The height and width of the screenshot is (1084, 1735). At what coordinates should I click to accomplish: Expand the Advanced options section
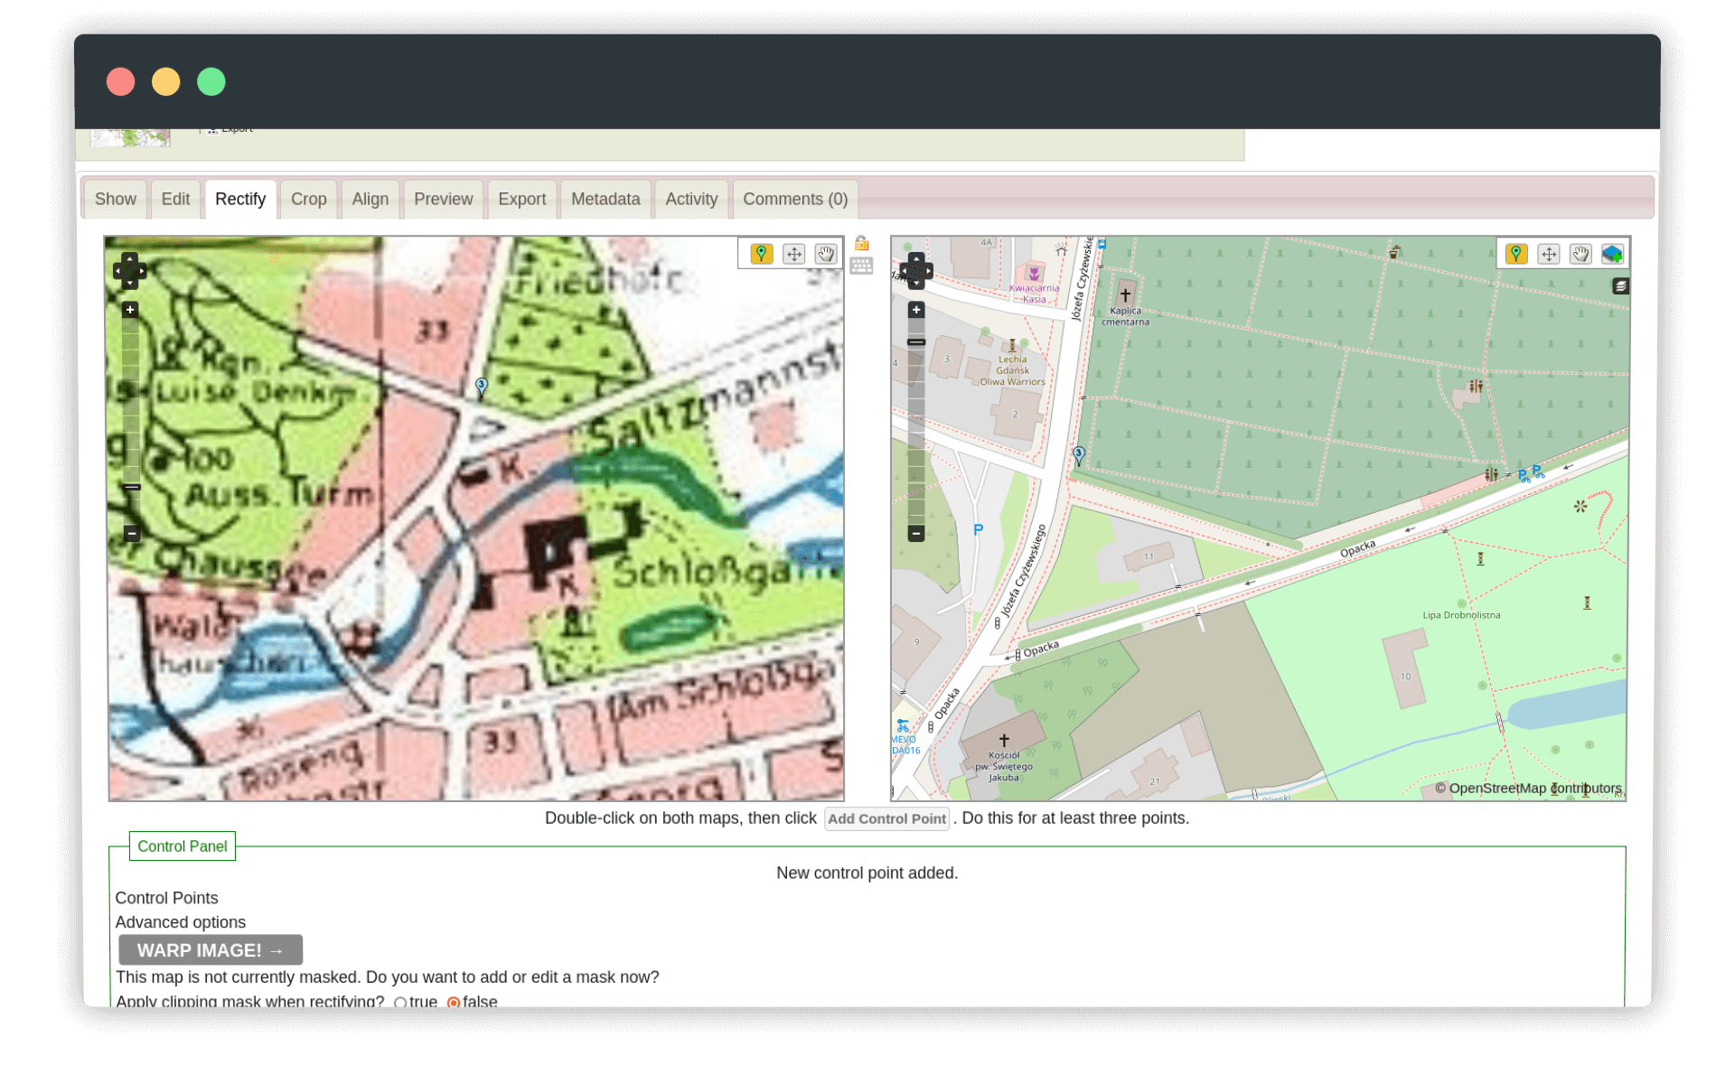tap(180, 922)
